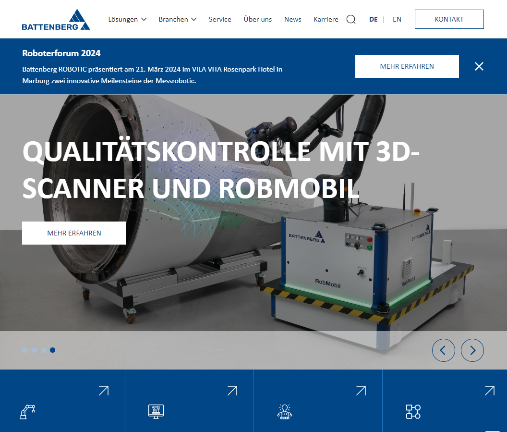This screenshot has width=507, height=432.
Task: Open the Karriere menu item
Action: point(326,20)
